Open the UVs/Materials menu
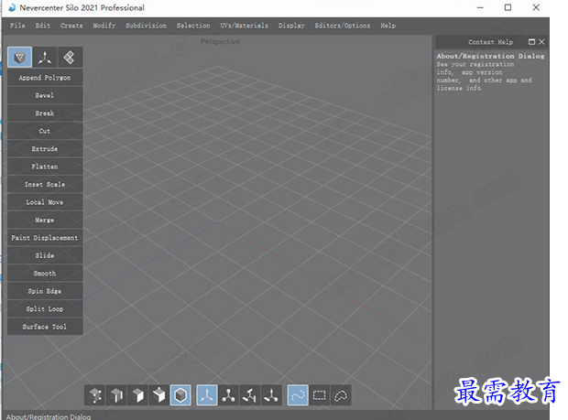568x420 pixels. point(245,26)
